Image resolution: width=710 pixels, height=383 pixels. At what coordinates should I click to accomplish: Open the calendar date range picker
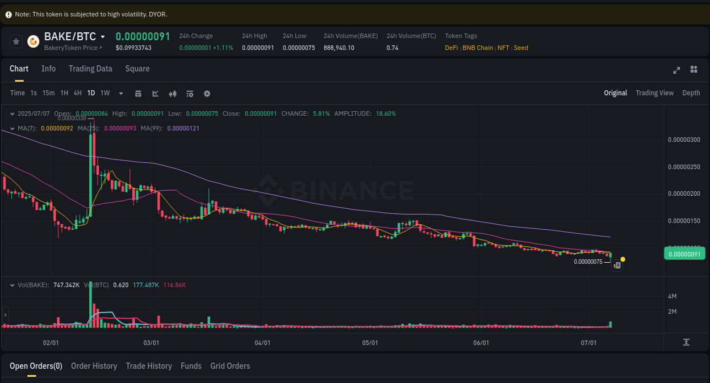tap(138, 93)
